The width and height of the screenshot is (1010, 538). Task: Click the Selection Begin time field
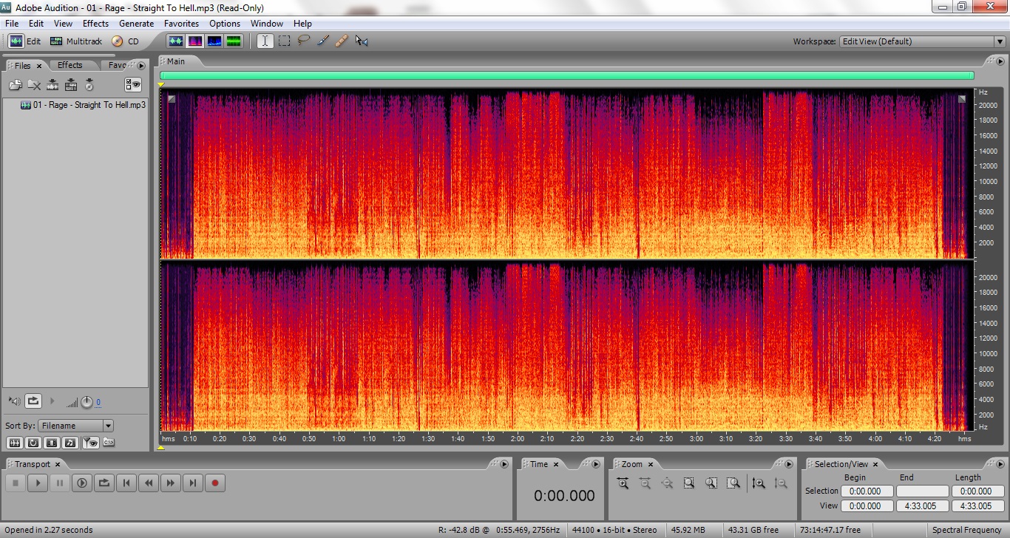865,491
